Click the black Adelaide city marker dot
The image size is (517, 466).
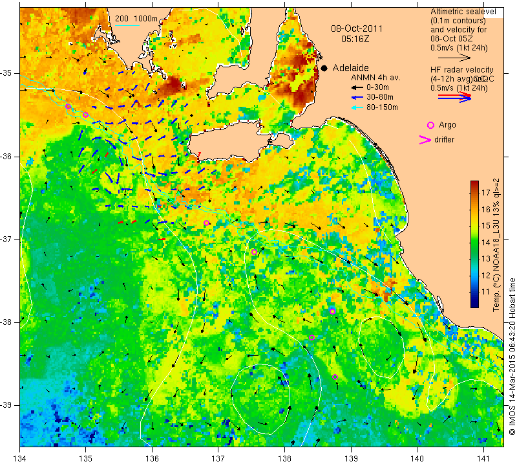(324, 68)
